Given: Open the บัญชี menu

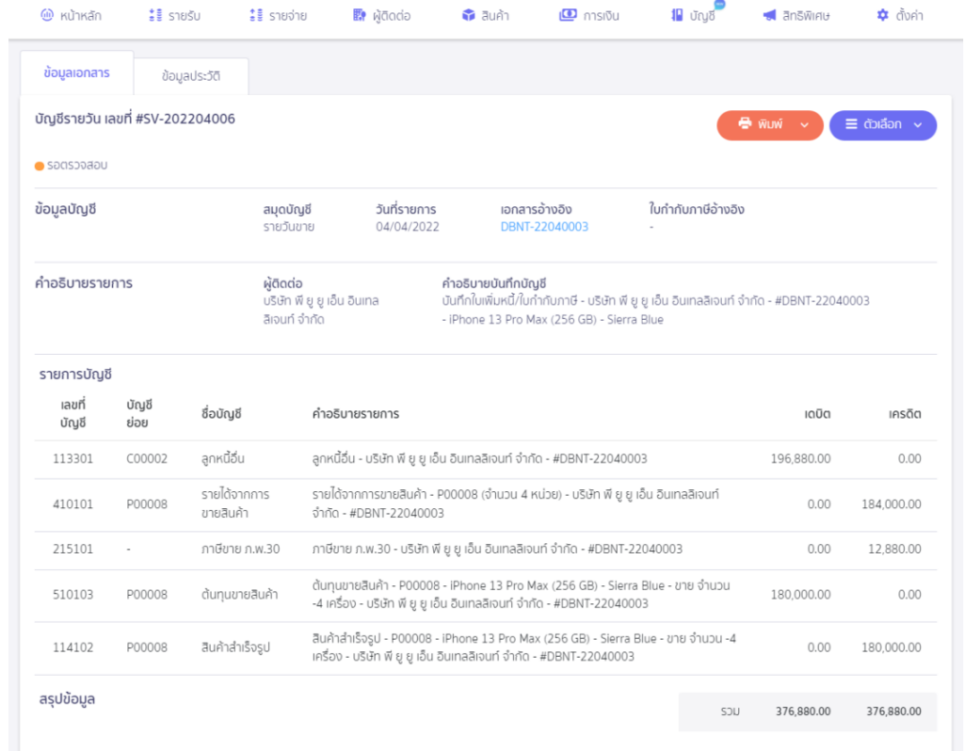Looking at the screenshot, I should pos(693,15).
